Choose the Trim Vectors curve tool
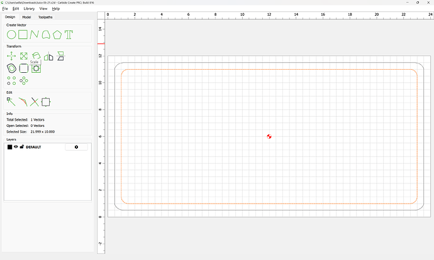This screenshot has height=260, width=434. [x=23, y=102]
